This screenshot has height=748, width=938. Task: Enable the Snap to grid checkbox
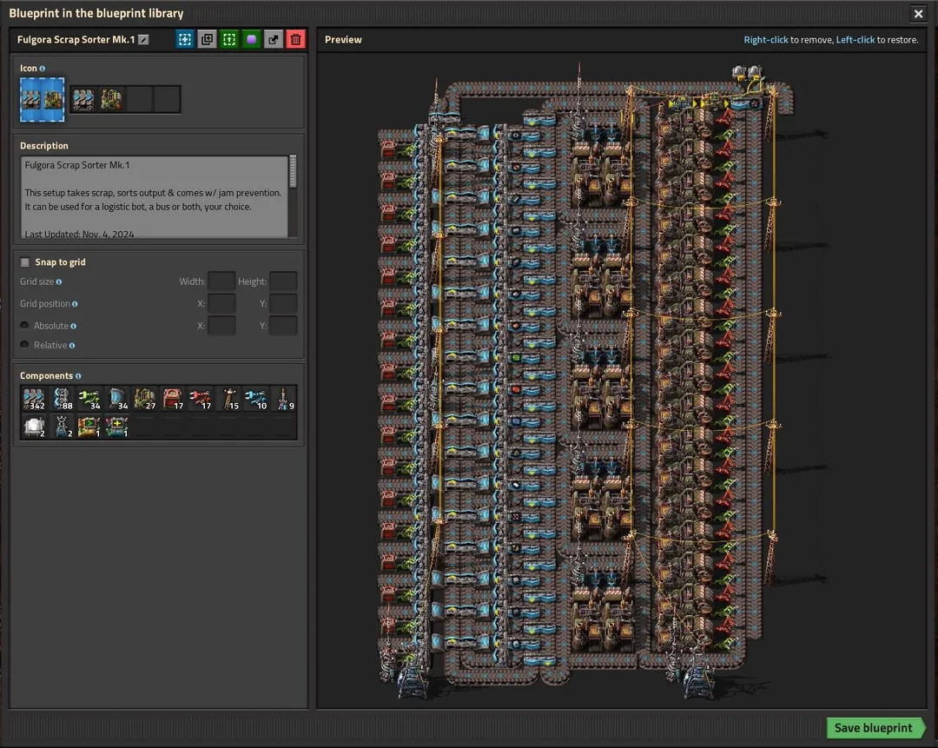click(x=25, y=262)
